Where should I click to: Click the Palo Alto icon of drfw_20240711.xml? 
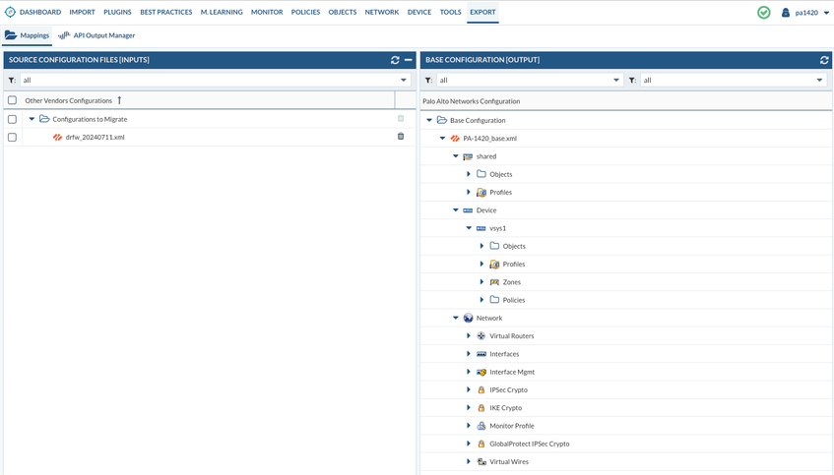click(x=57, y=137)
